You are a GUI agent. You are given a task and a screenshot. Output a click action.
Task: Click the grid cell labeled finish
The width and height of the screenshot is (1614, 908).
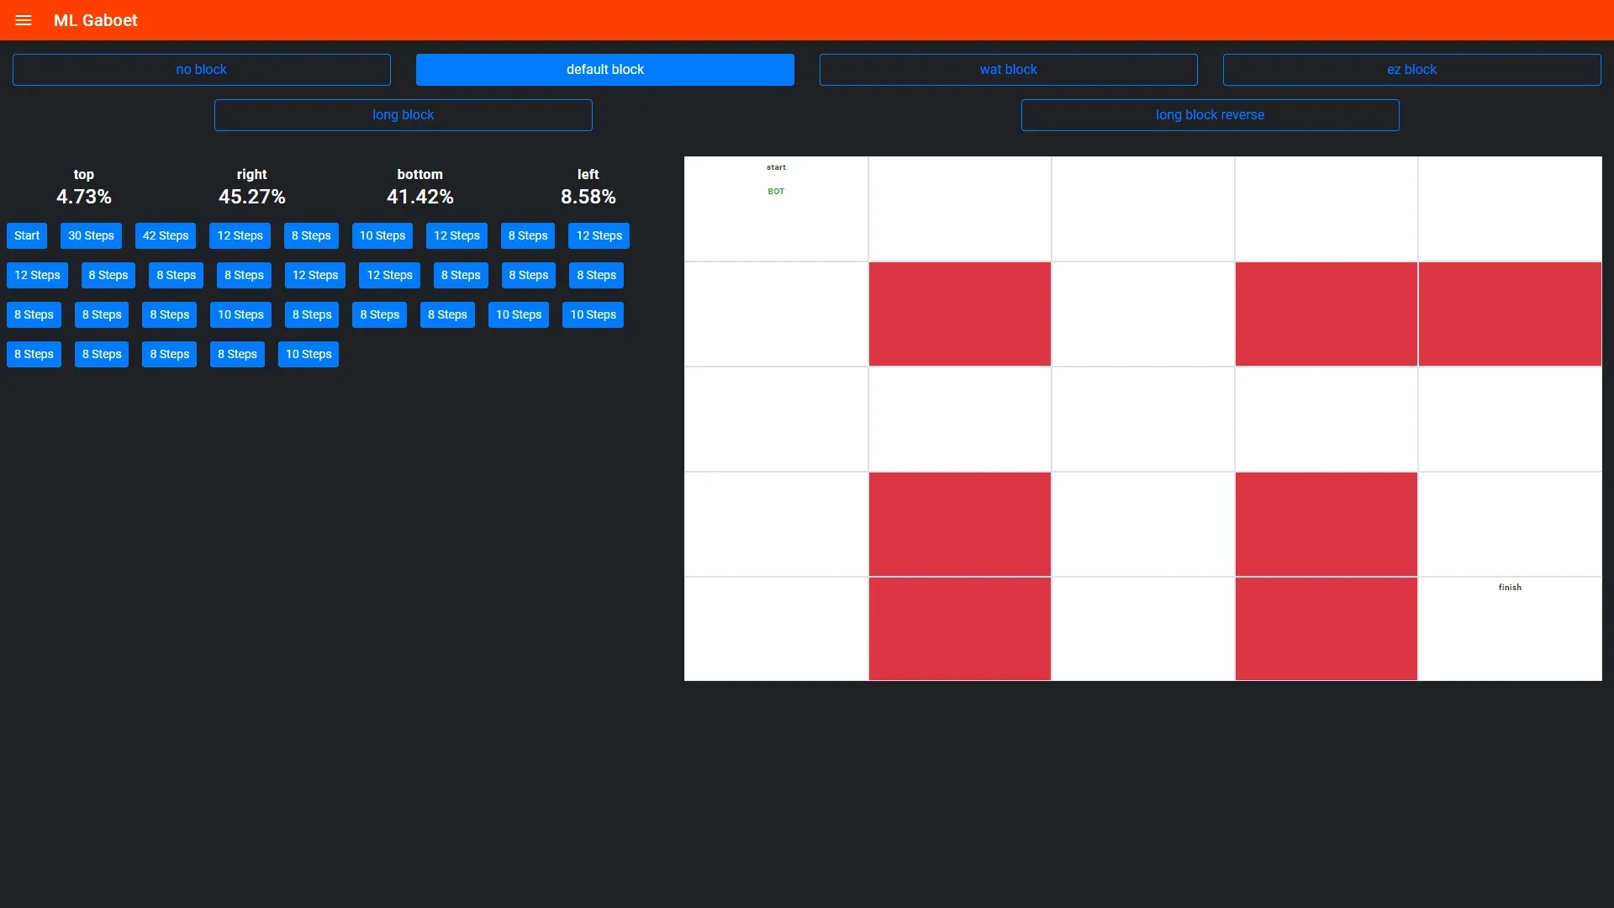click(x=1510, y=629)
